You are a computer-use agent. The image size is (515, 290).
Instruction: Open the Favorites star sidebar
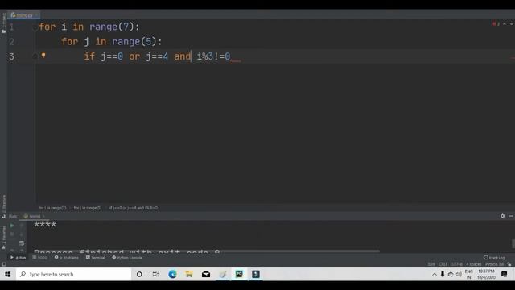click(3, 238)
